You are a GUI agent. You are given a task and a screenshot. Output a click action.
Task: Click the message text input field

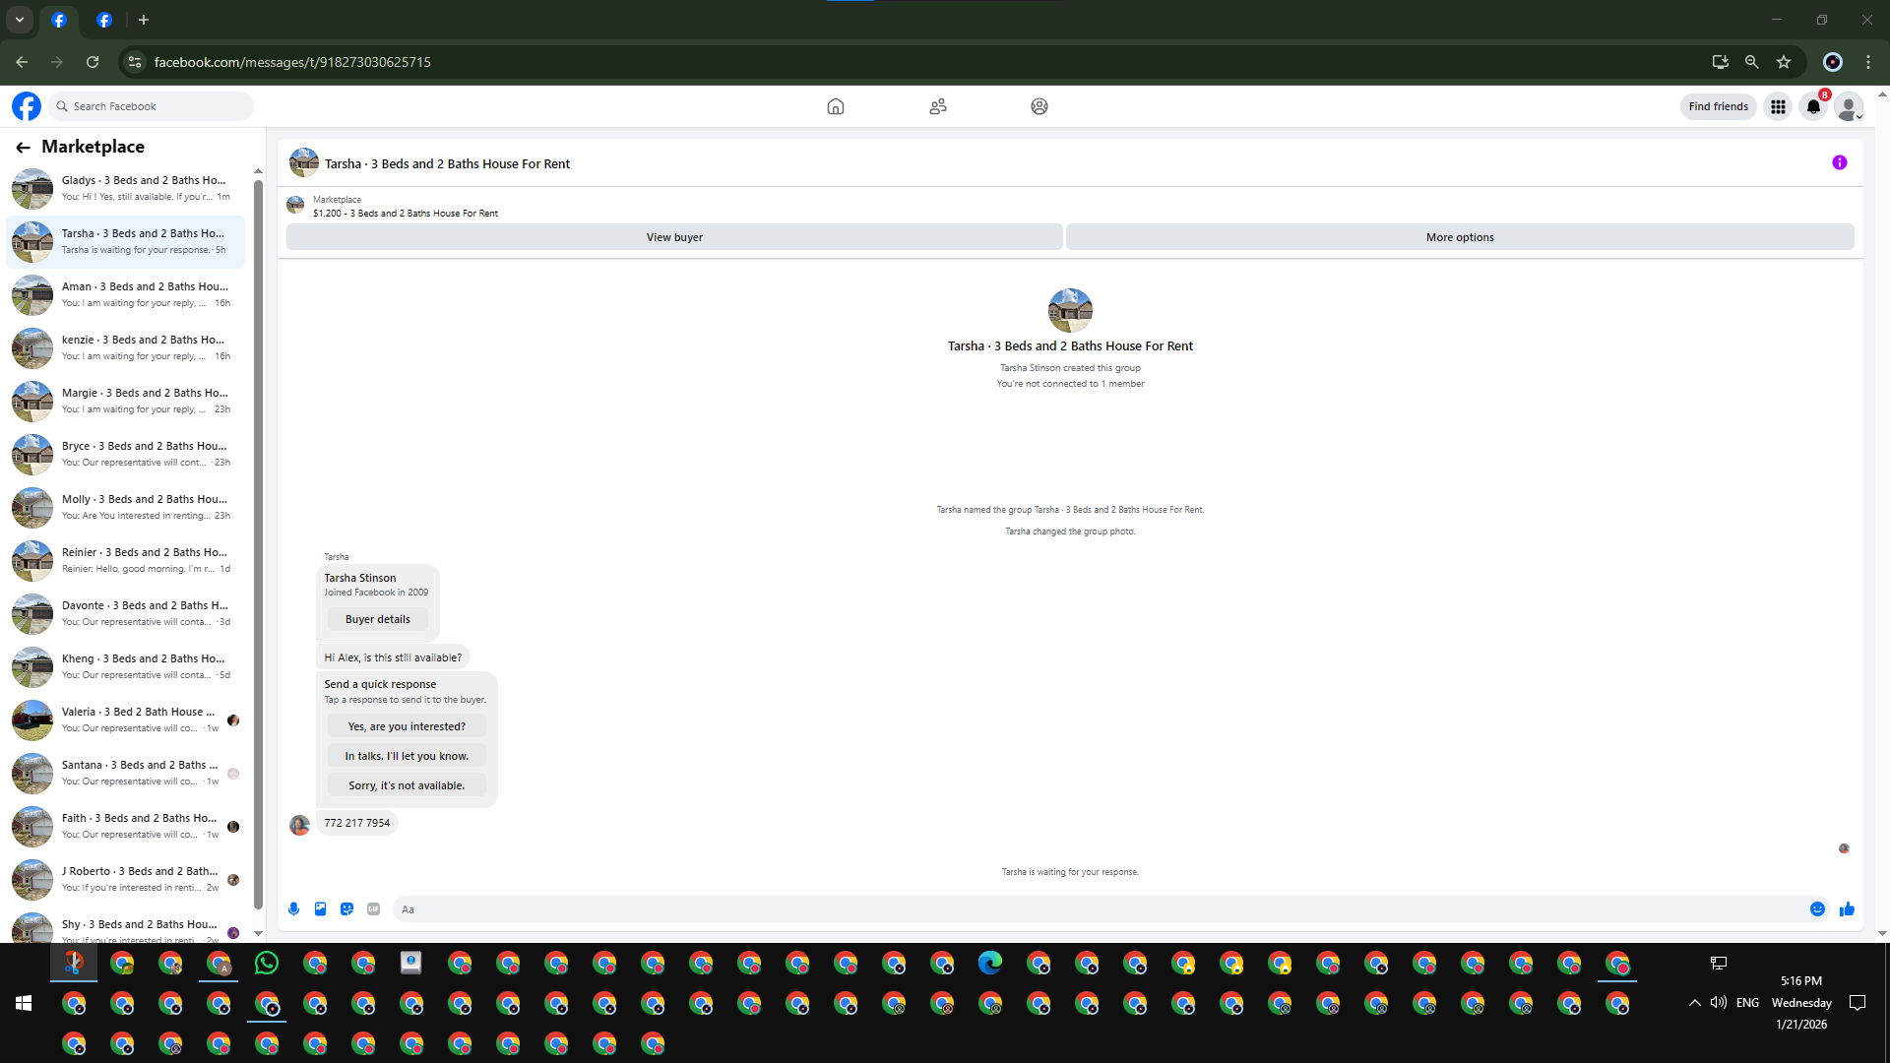point(1093,909)
